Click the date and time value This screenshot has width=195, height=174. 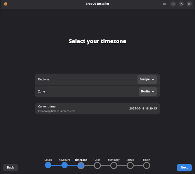coord(143,108)
